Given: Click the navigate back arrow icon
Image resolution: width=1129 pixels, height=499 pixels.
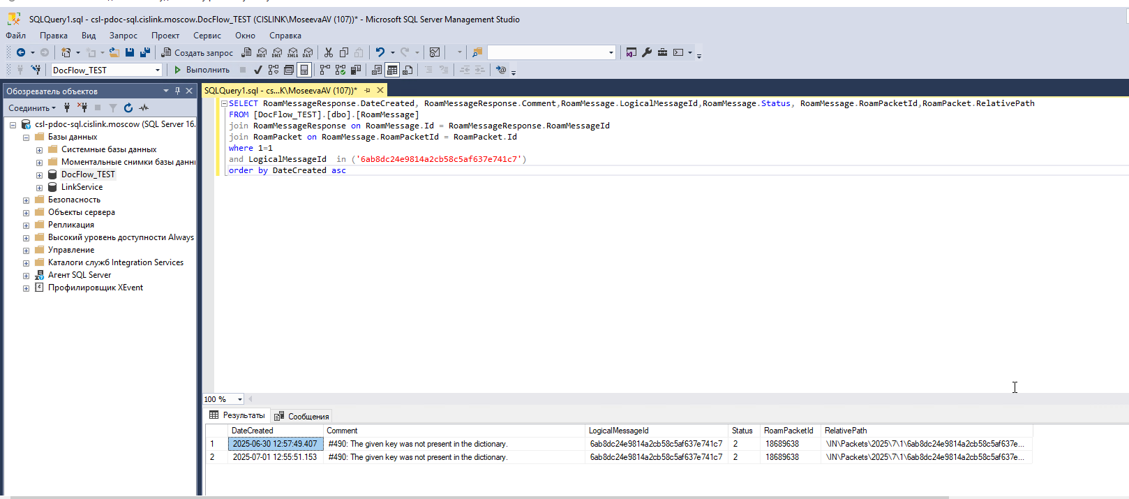Looking at the screenshot, I should point(21,52).
